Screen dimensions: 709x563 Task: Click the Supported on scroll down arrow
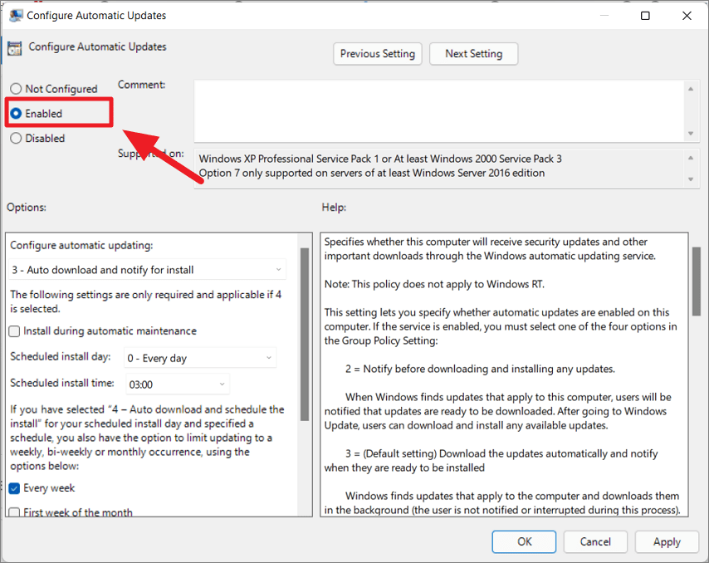click(x=691, y=179)
